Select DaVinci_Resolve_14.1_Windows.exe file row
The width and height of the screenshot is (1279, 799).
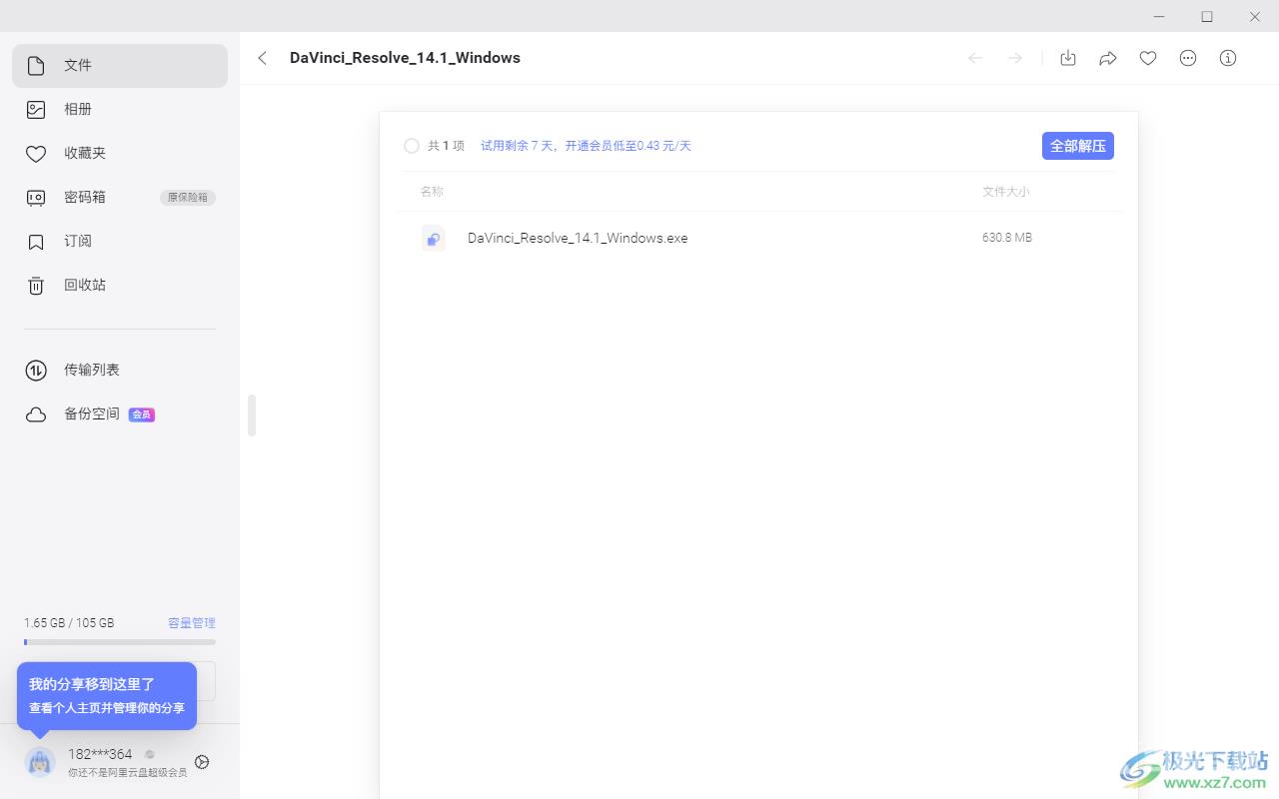(x=759, y=238)
